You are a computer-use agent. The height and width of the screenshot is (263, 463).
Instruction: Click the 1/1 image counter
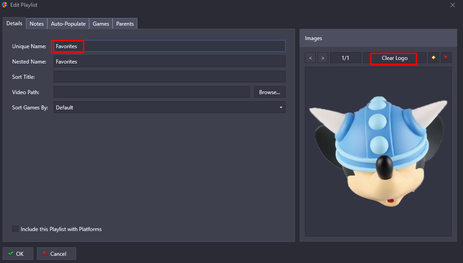pyautogui.click(x=345, y=58)
